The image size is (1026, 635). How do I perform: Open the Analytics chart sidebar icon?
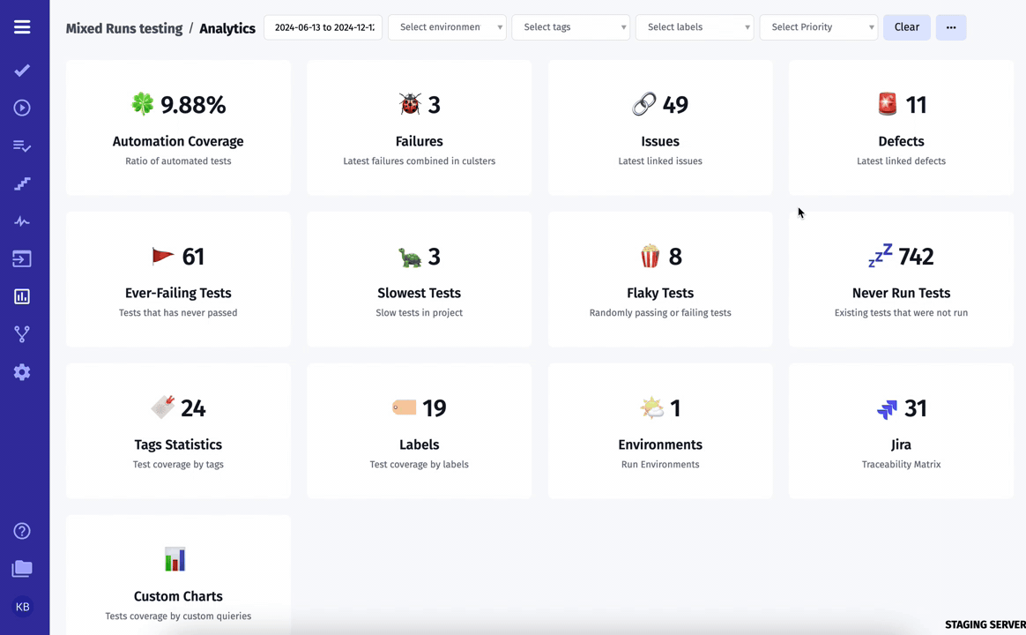[22, 296]
